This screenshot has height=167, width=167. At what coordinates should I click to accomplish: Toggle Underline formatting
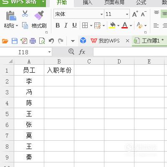click(x=74, y=25)
